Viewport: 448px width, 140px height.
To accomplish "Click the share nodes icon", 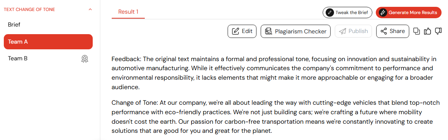I will point(384,31).
